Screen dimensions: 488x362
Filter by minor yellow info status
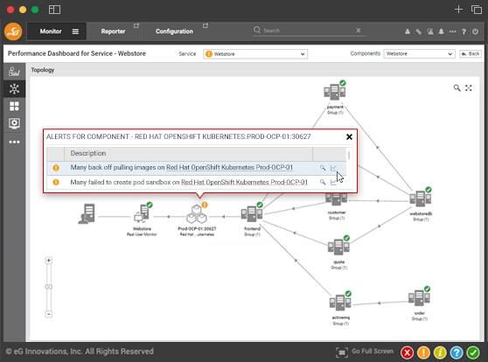440,352
